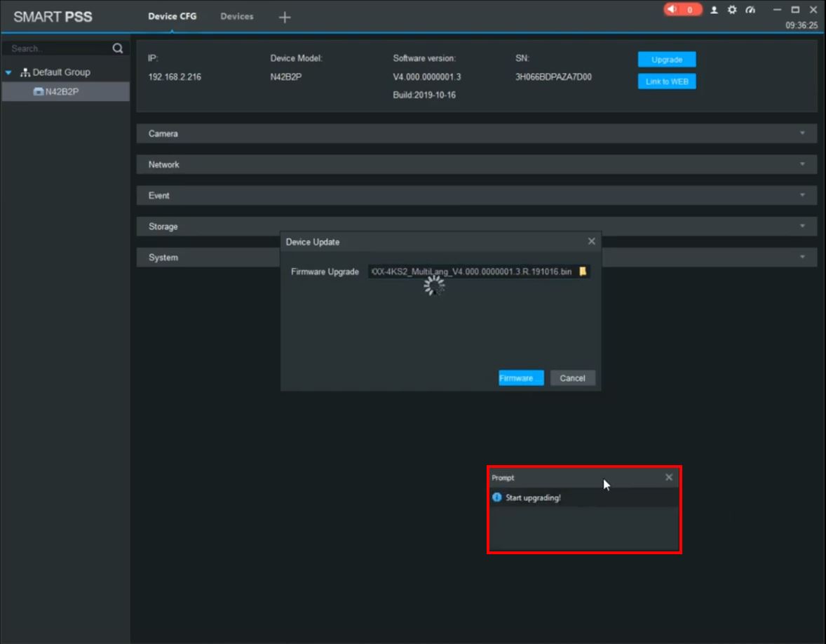Click the plus icon to add tab

pos(284,18)
